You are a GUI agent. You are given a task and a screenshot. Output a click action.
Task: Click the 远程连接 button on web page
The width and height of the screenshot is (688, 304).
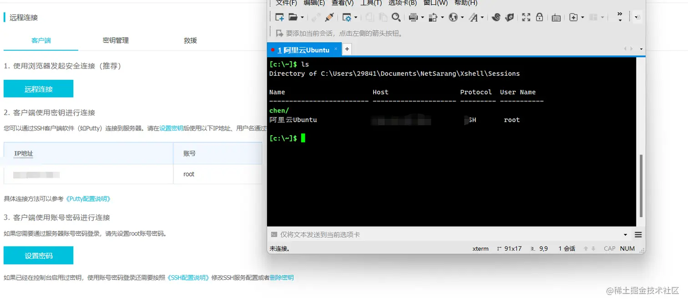(39, 89)
